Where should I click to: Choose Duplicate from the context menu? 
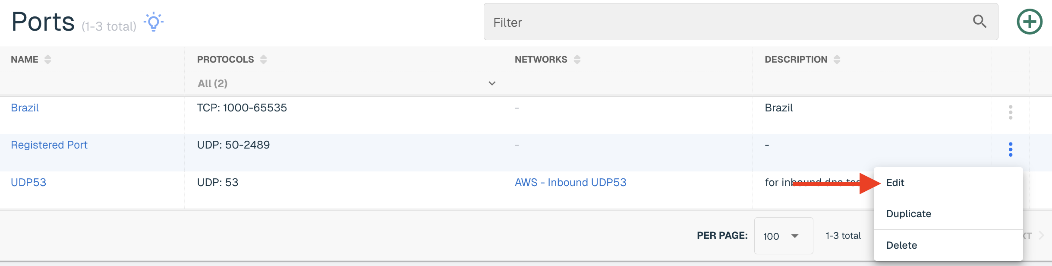pyautogui.click(x=908, y=214)
